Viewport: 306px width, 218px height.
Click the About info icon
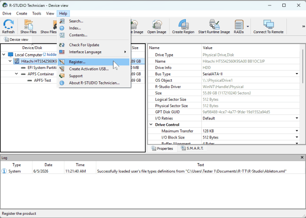62,83
